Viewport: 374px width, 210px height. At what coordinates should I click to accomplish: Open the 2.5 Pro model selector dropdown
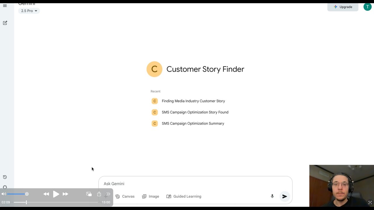[x=29, y=11]
